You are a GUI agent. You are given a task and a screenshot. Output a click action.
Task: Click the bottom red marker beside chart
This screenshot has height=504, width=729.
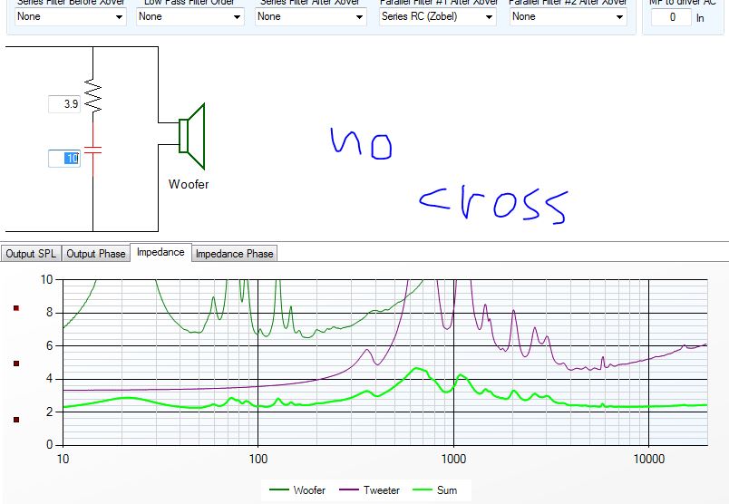coord(16,420)
